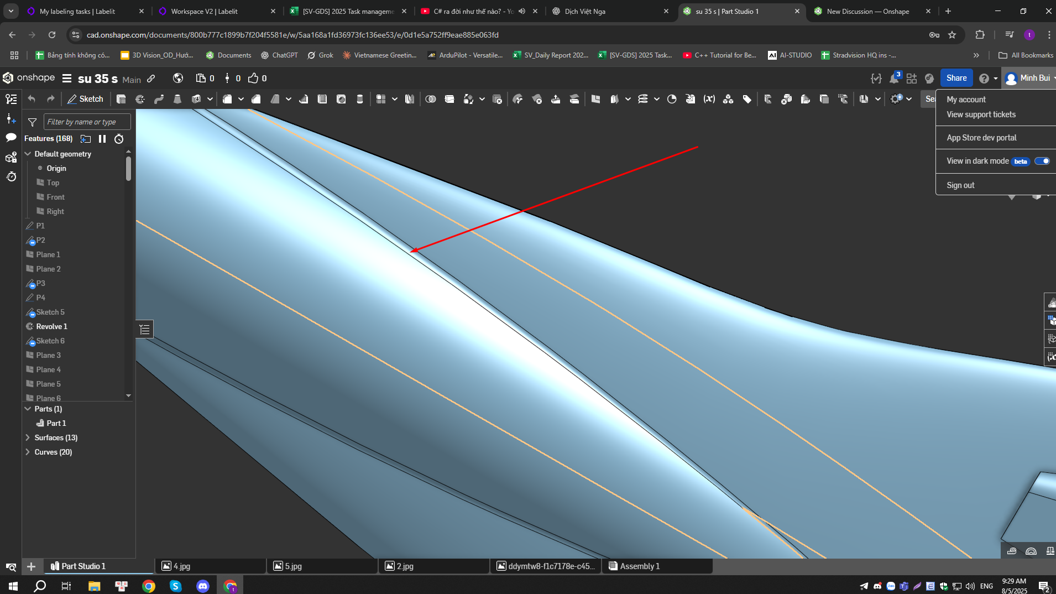The height and width of the screenshot is (594, 1056).
Task: Select the Extrude tool
Action: point(121,99)
